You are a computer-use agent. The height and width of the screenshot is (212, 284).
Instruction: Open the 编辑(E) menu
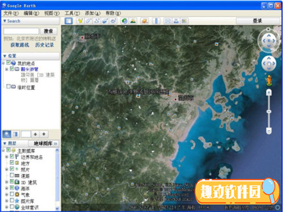(31, 13)
